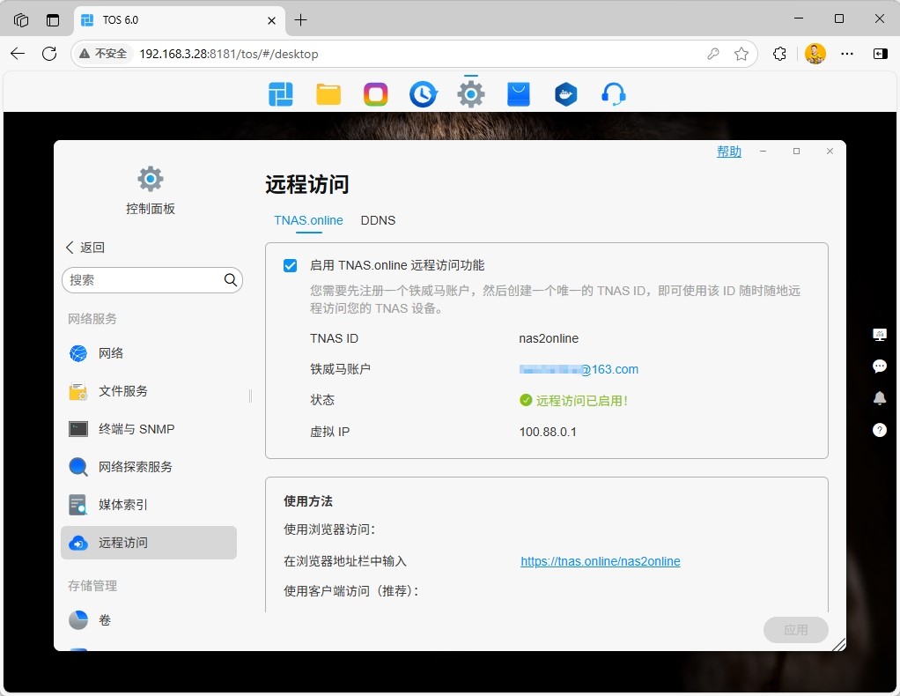Launch the colorful square photos app icon
900x696 pixels.
pos(375,94)
